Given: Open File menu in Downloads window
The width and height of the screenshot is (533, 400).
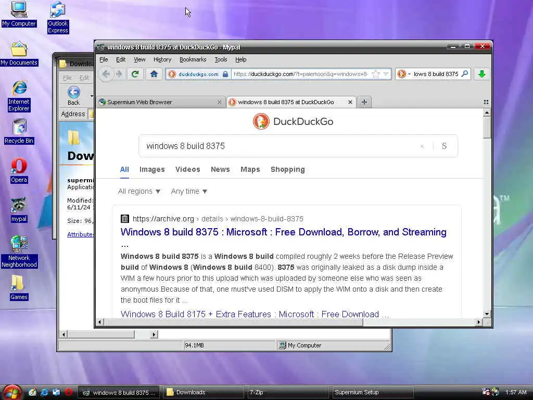Looking at the screenshot, I should click(x=67, y=78).
